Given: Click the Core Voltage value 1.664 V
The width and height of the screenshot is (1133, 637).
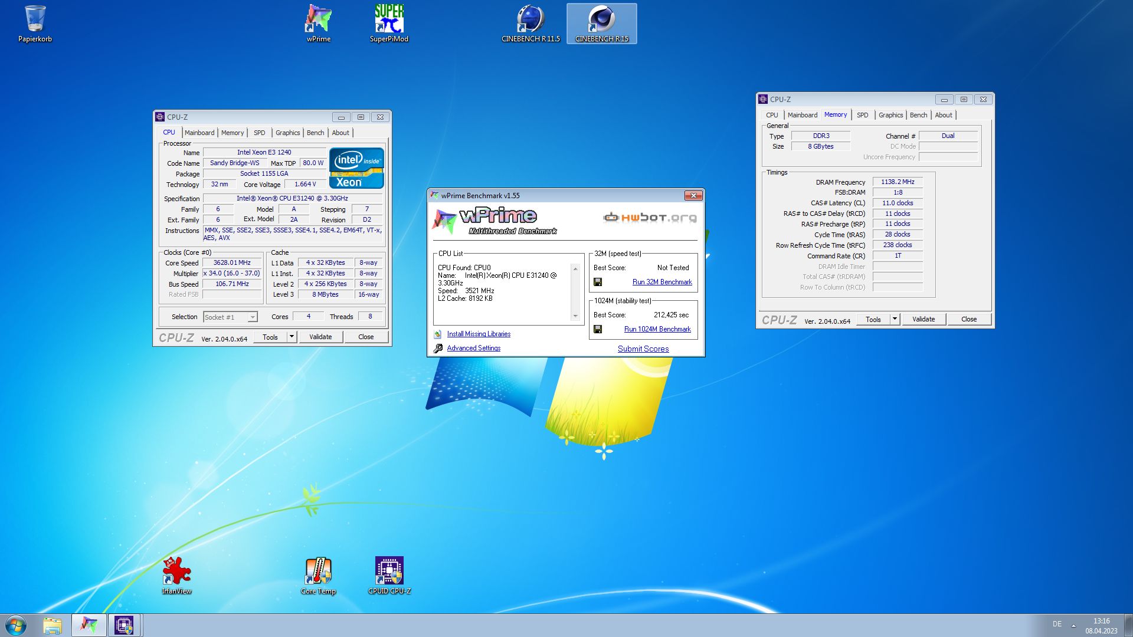Looking at the screenshot, I should click(305, 185).
